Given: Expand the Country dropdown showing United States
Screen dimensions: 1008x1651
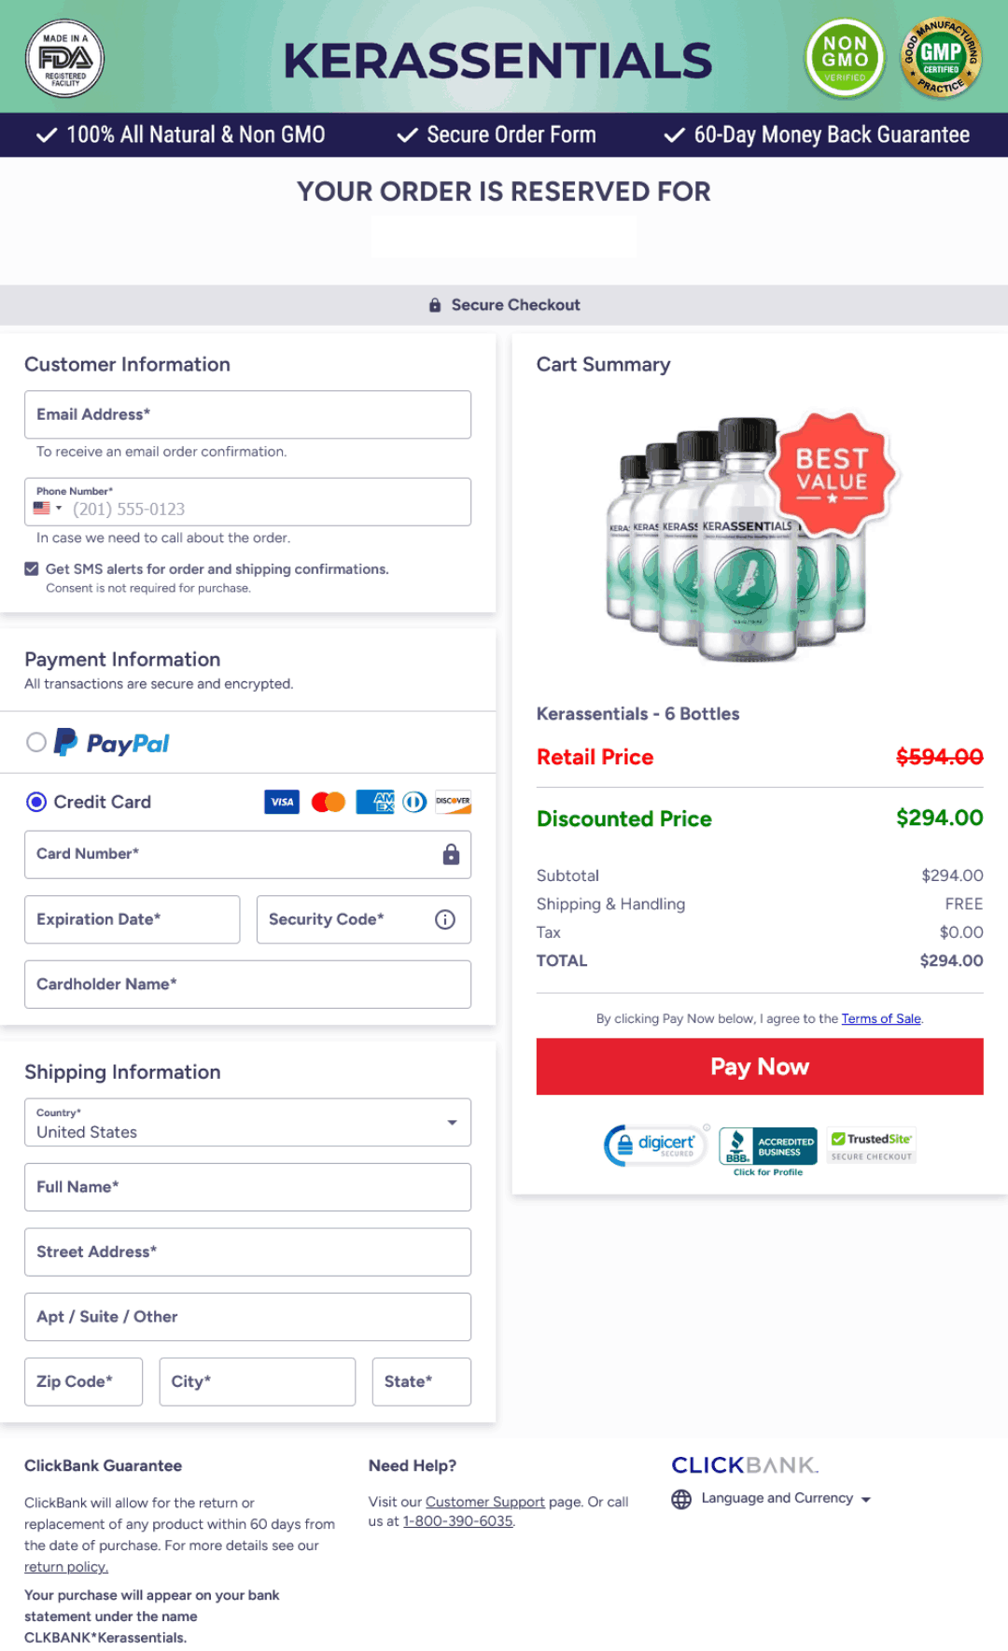Looking at the screenshot, I should pos(247,1122).
